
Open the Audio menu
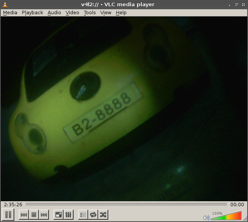tap(54, 13)
